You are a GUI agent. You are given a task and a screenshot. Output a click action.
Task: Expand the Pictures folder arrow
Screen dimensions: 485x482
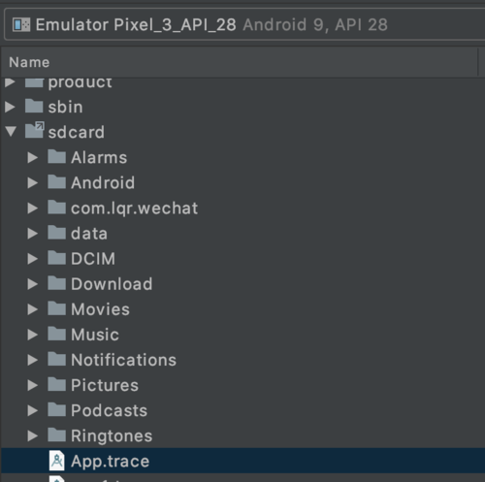point(32,385)
